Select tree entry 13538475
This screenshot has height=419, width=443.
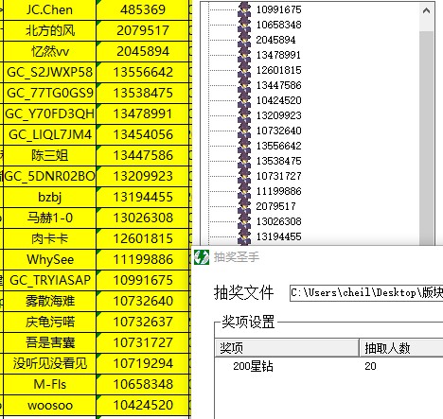click(278, 161)
